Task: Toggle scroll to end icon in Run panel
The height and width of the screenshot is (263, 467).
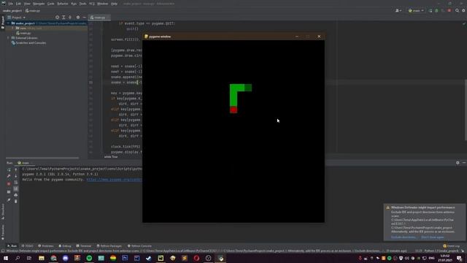Action: click(x=16, y=188)
